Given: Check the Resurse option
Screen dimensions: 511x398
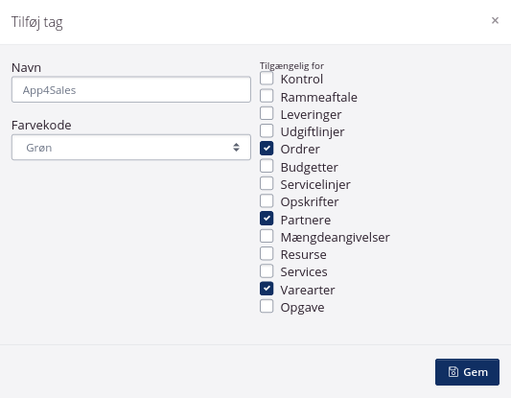Looking at the screenshot, I should click(x=267, y=253).
